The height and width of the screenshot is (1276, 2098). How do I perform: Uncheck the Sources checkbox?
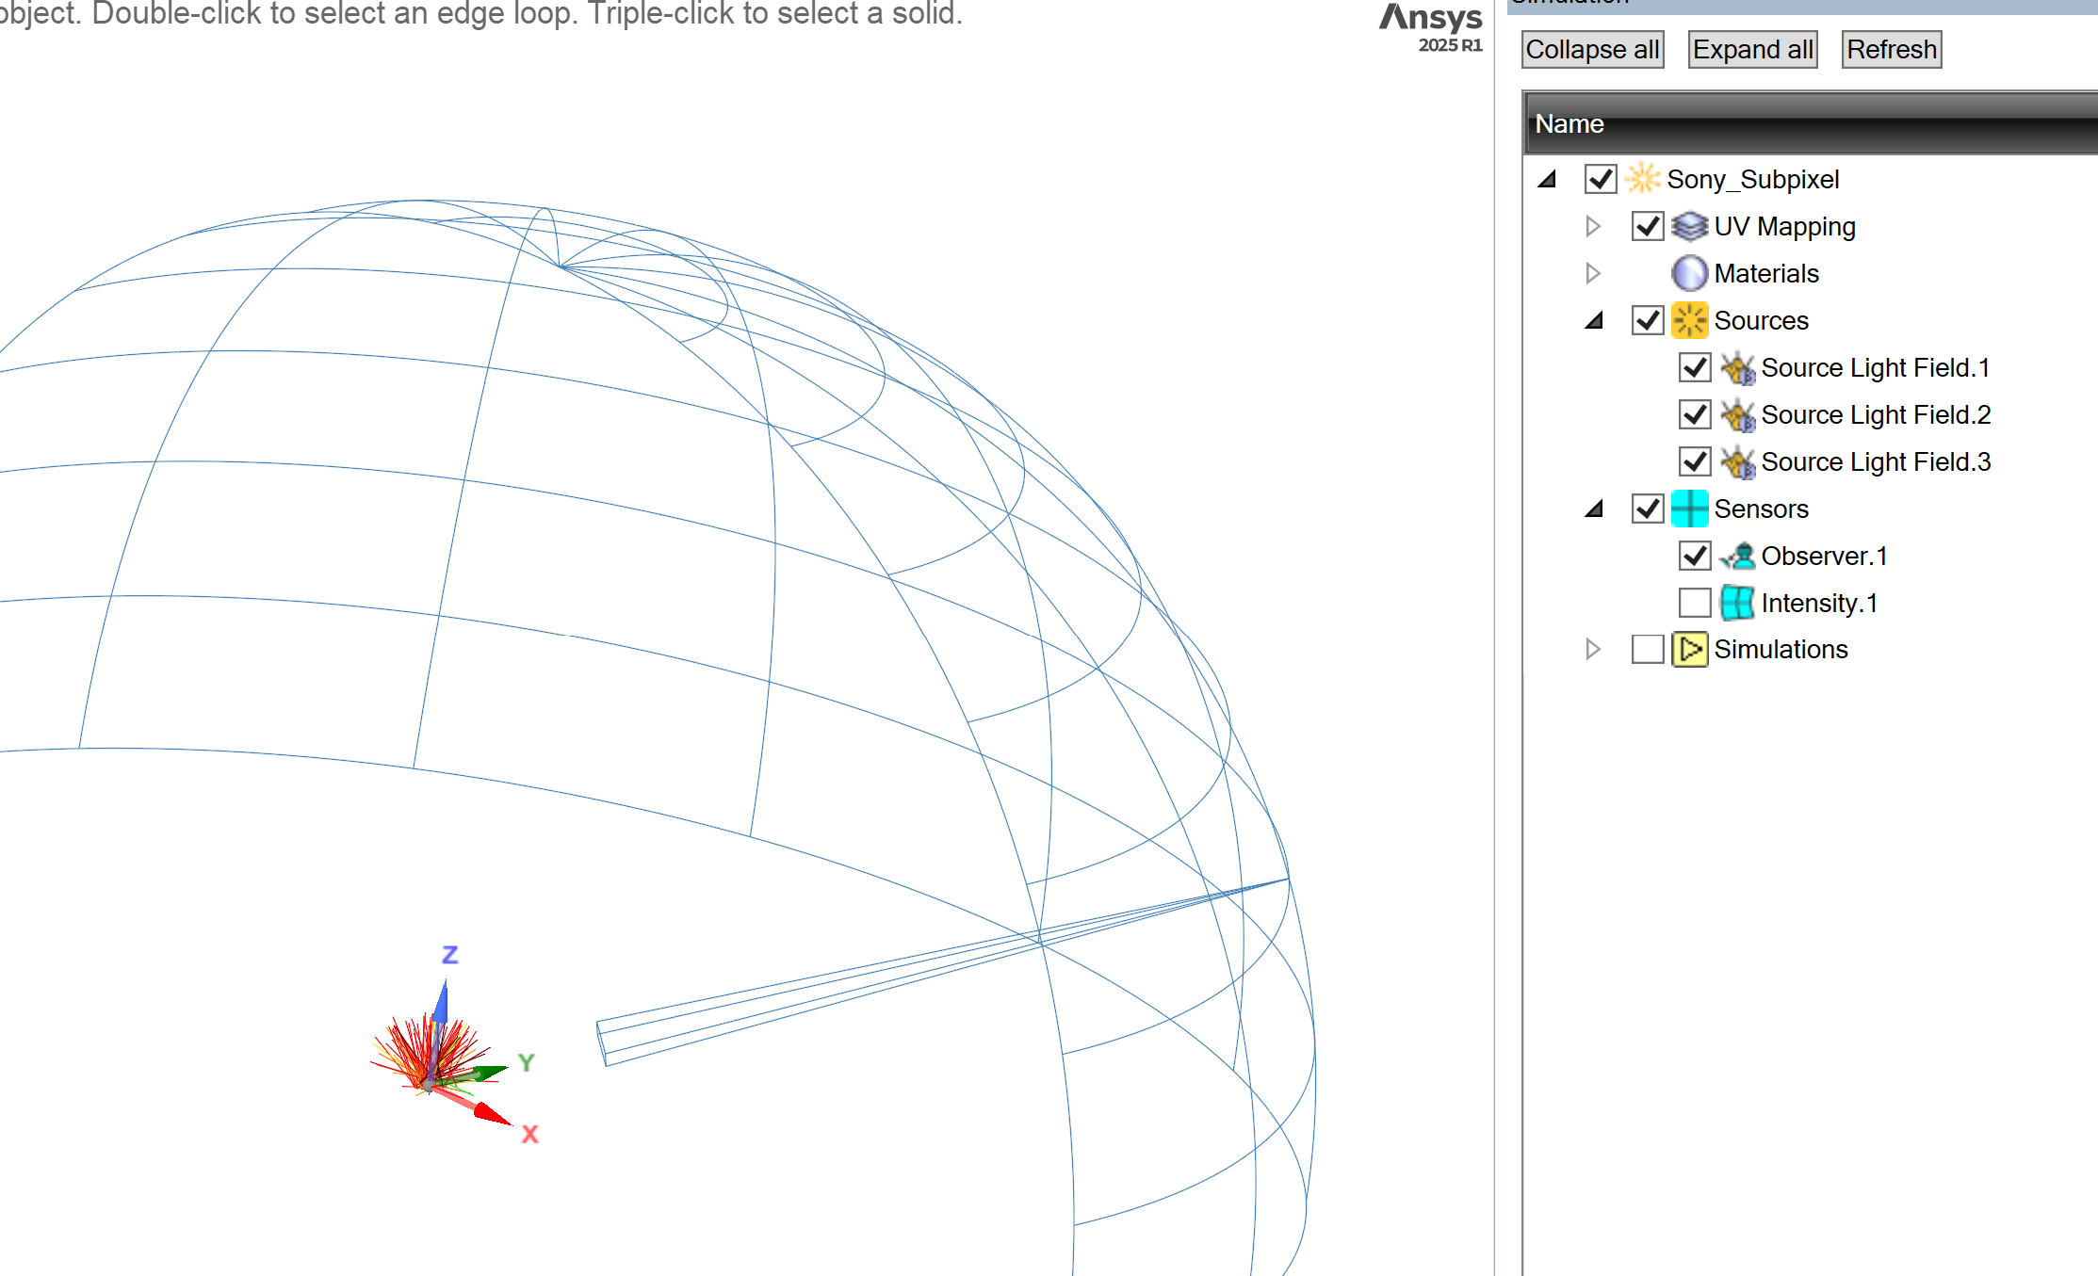pyautogui.click(x=1648, y=320)
